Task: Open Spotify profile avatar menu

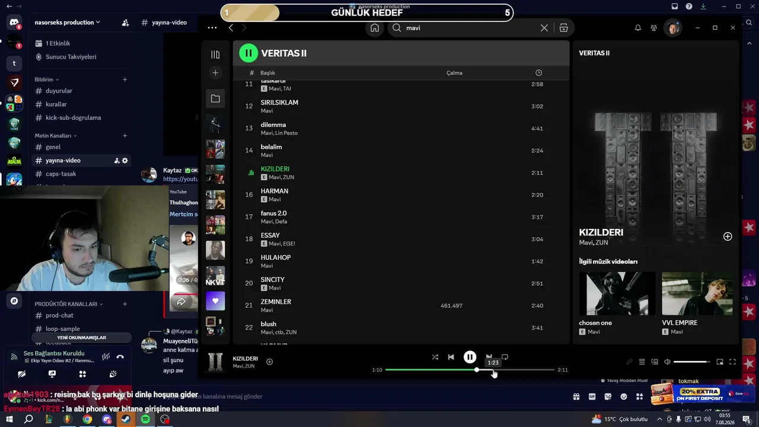Action: pos(672,28)
